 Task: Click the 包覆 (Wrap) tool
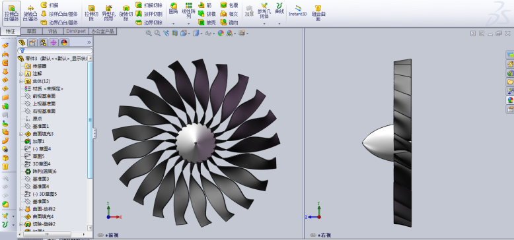click(x=229, y=5)
